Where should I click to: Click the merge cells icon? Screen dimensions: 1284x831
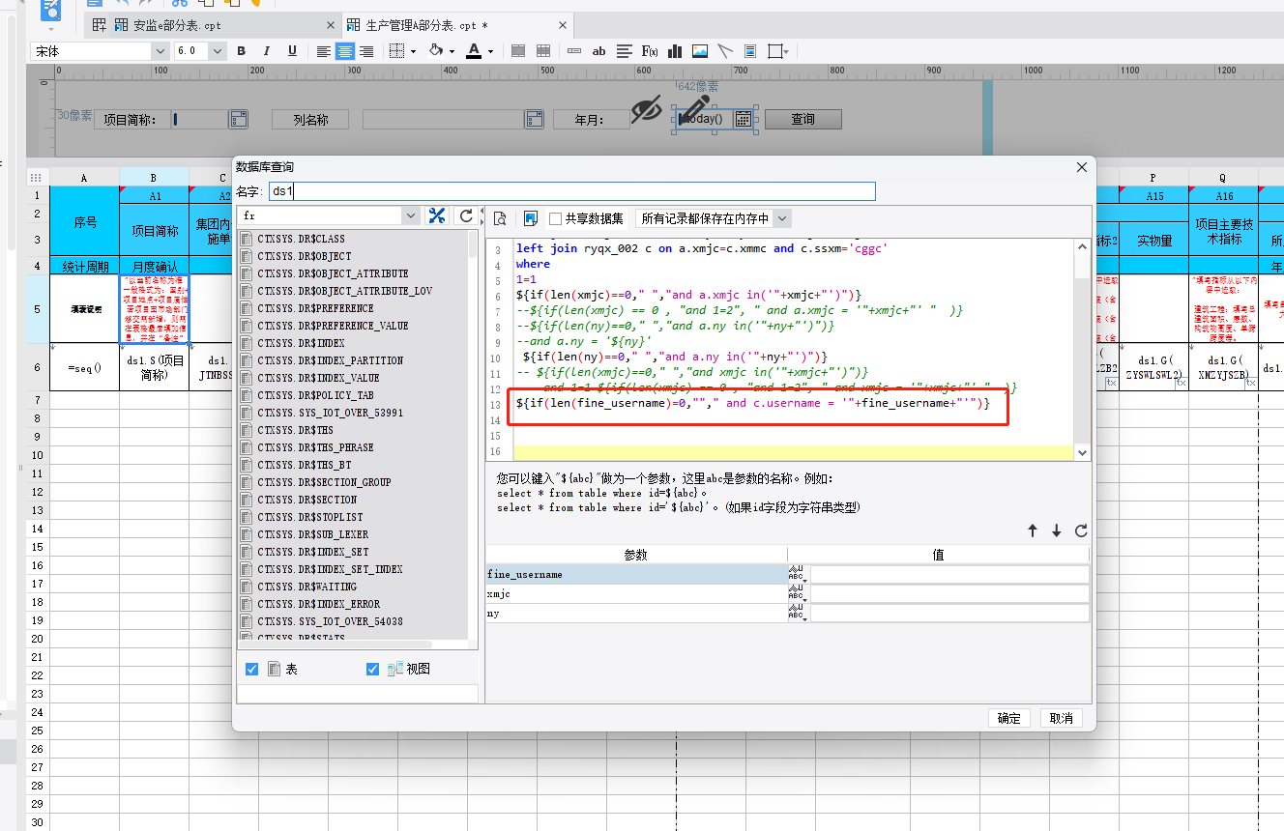tap(518, 51)
